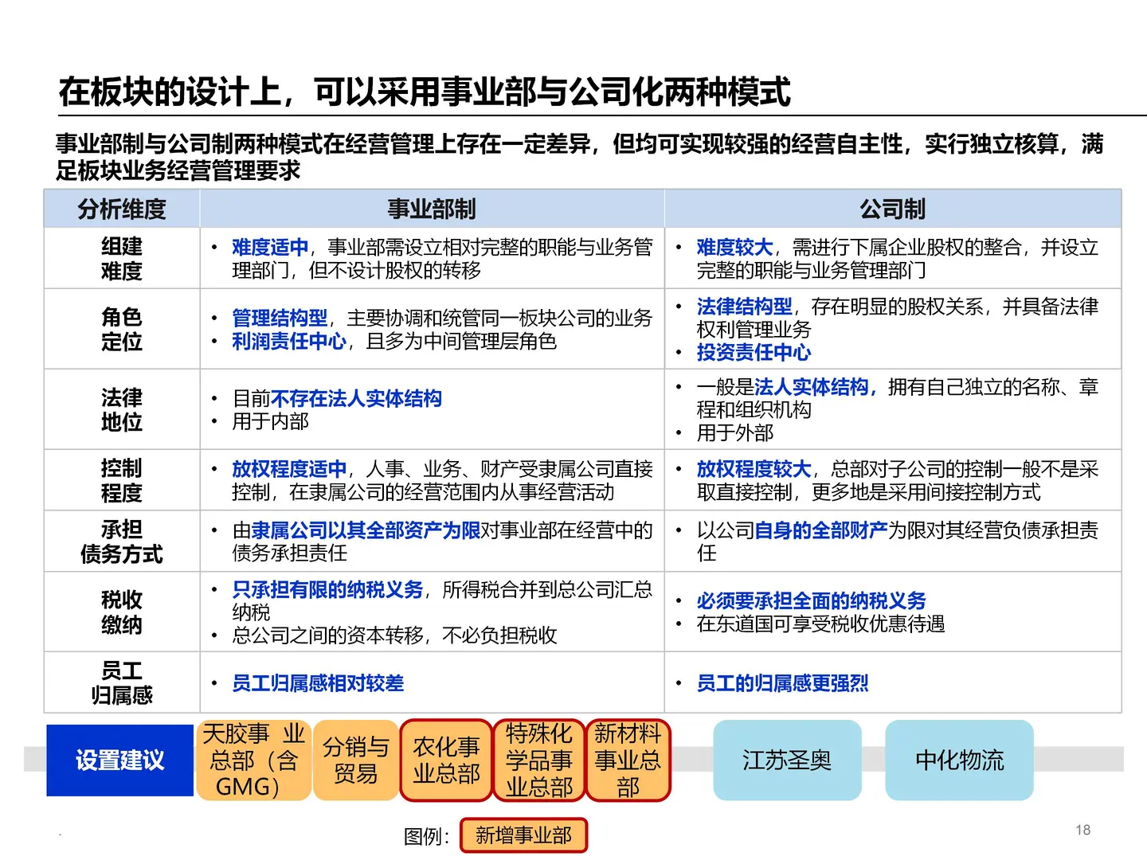Click the 江苏圣奥 light blue block
This screenshot has height=860, width=1147.
click(x=787, y=760)
